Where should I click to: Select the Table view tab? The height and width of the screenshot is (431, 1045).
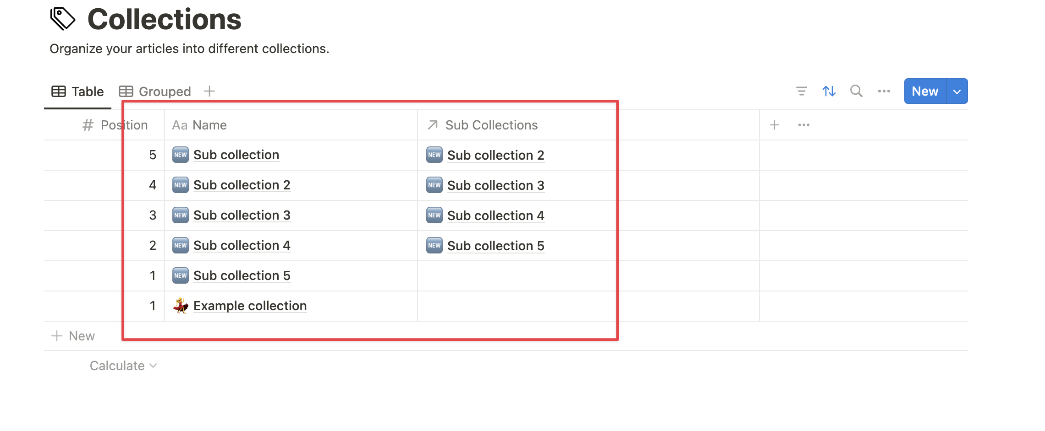point(77,92)
